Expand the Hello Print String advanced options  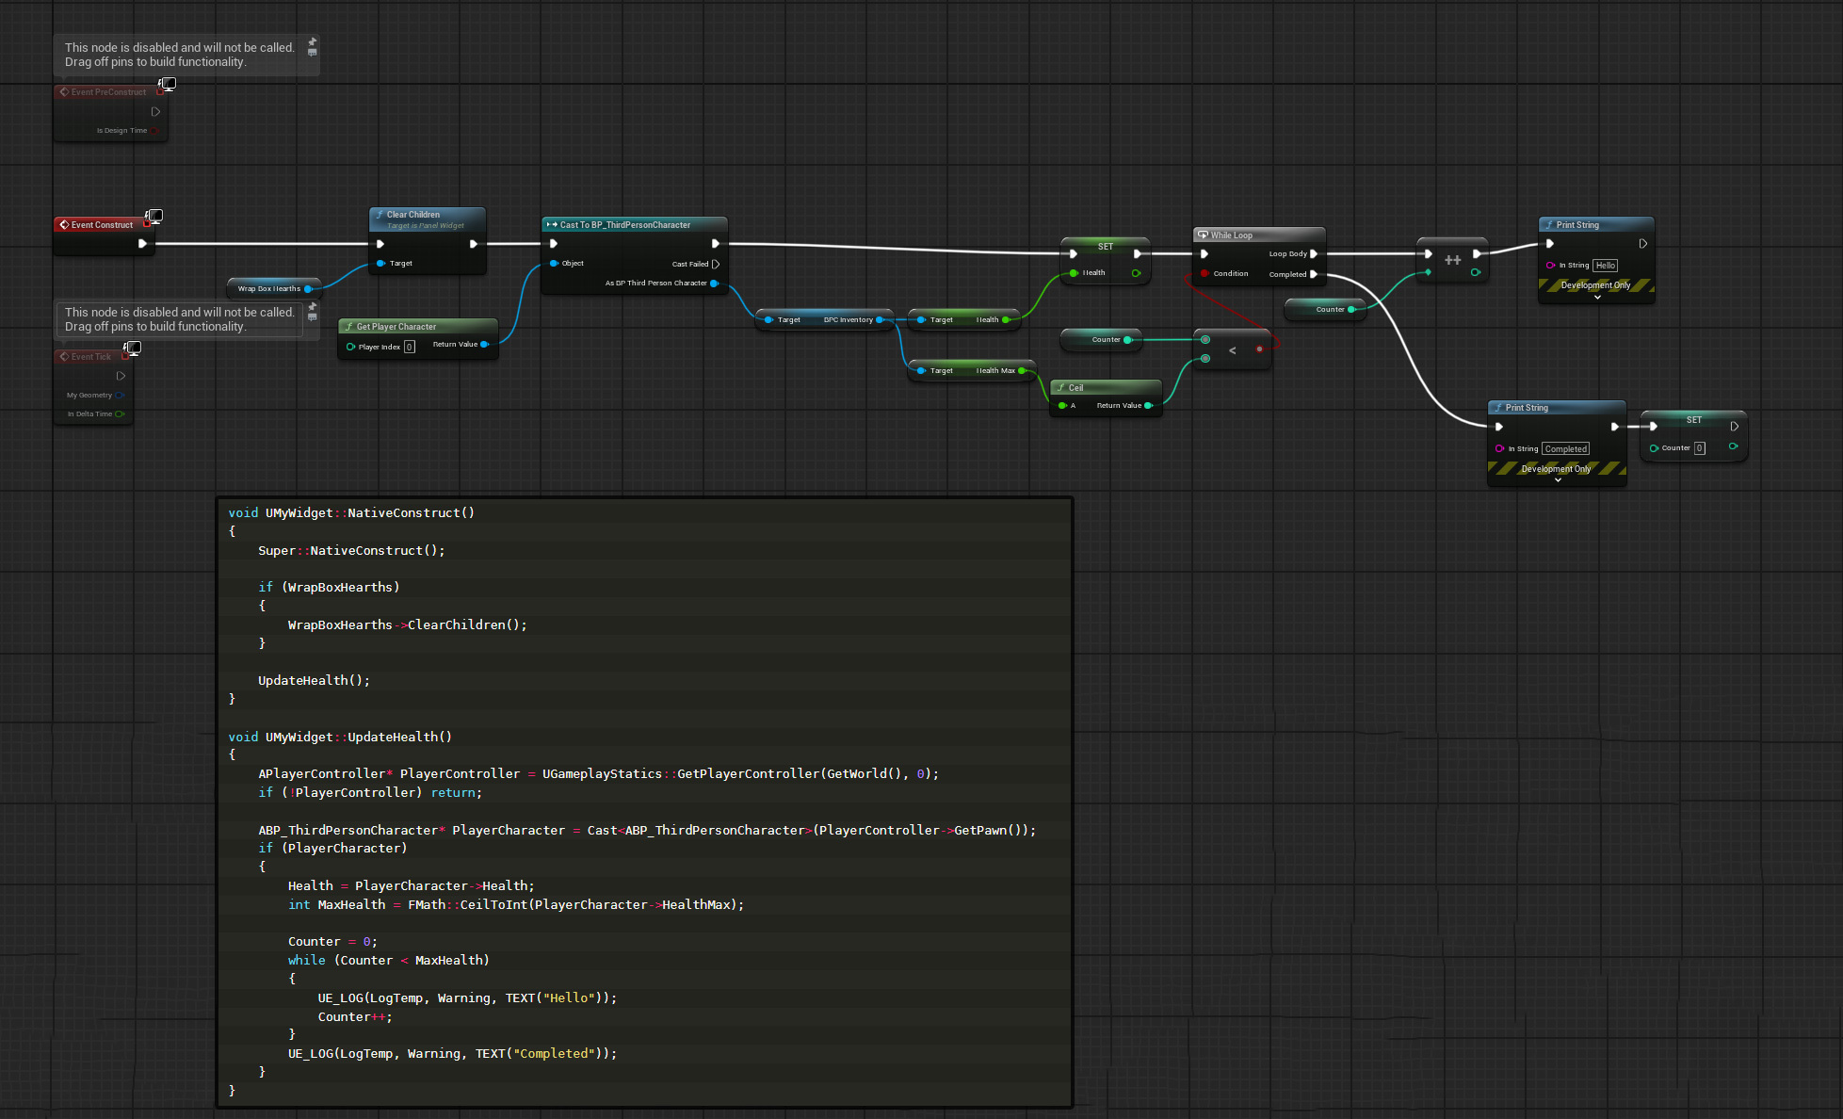pos(1597,298)
